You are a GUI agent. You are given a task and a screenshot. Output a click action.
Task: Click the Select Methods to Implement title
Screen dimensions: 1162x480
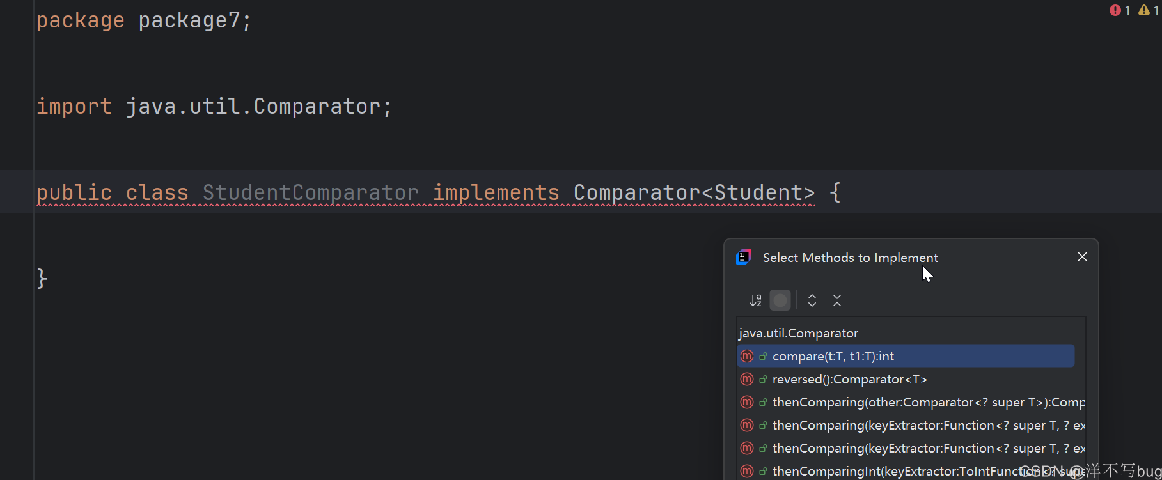pos(850,258)
